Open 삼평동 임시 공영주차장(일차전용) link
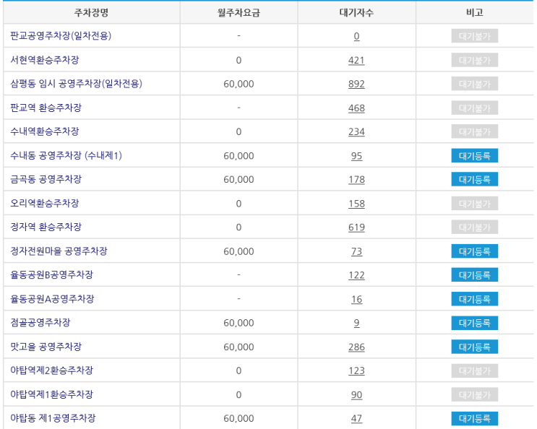The image size is (537, 429). coord(76,84)
